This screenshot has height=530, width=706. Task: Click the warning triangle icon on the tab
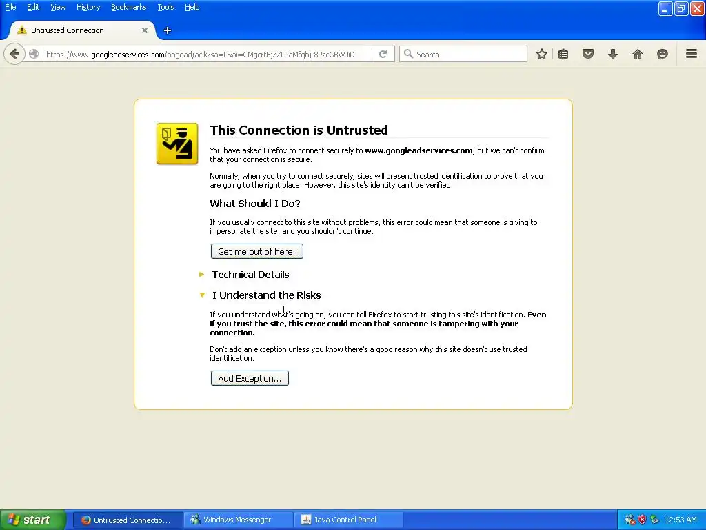[x=21, y=30]
